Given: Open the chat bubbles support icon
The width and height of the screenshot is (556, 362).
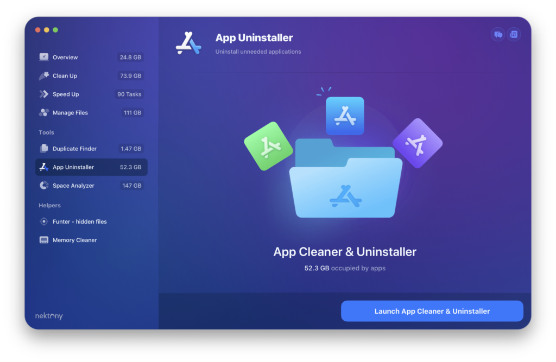Looking at the screenshot, I should [497, 35].
